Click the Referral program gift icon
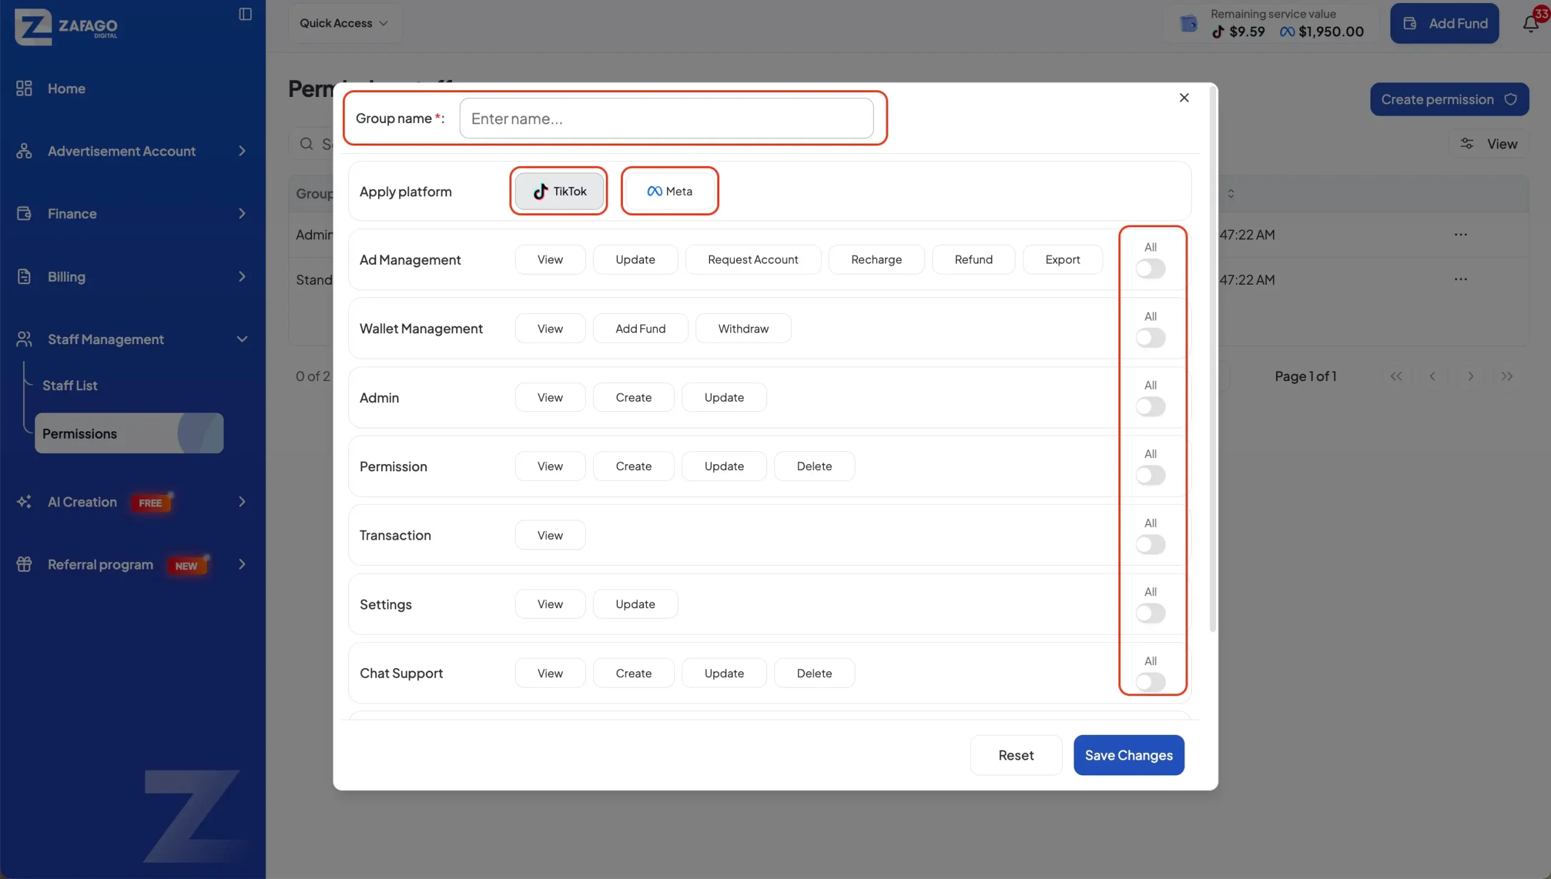This screenshot has height=879, width=1551. [x=24, y=564]
